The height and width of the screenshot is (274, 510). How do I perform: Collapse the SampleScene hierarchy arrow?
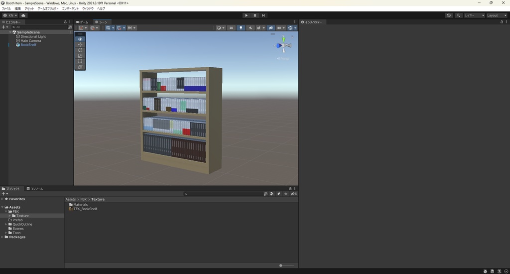(x=10, y=32)
